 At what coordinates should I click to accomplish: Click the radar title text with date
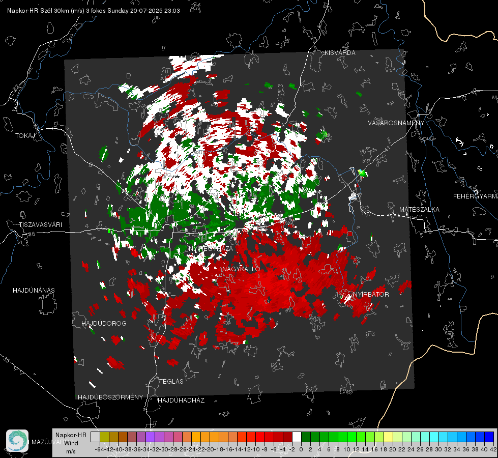click(x=94, y=11)
